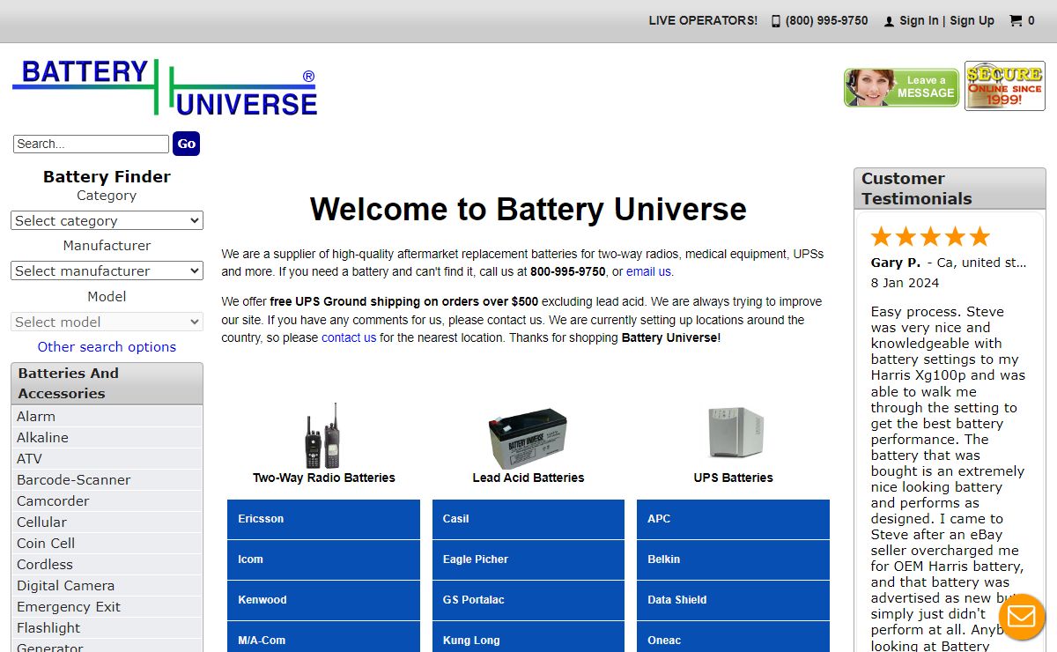Image resolution: width=1057 pixels, height=652 pixels.
Task: Open the M/A-Com radio batteries button
Action: coord(323,638)
